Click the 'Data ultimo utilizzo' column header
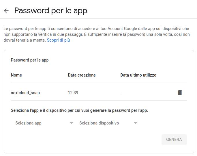The width and height of the screenshot is (197, 156). 138,75
